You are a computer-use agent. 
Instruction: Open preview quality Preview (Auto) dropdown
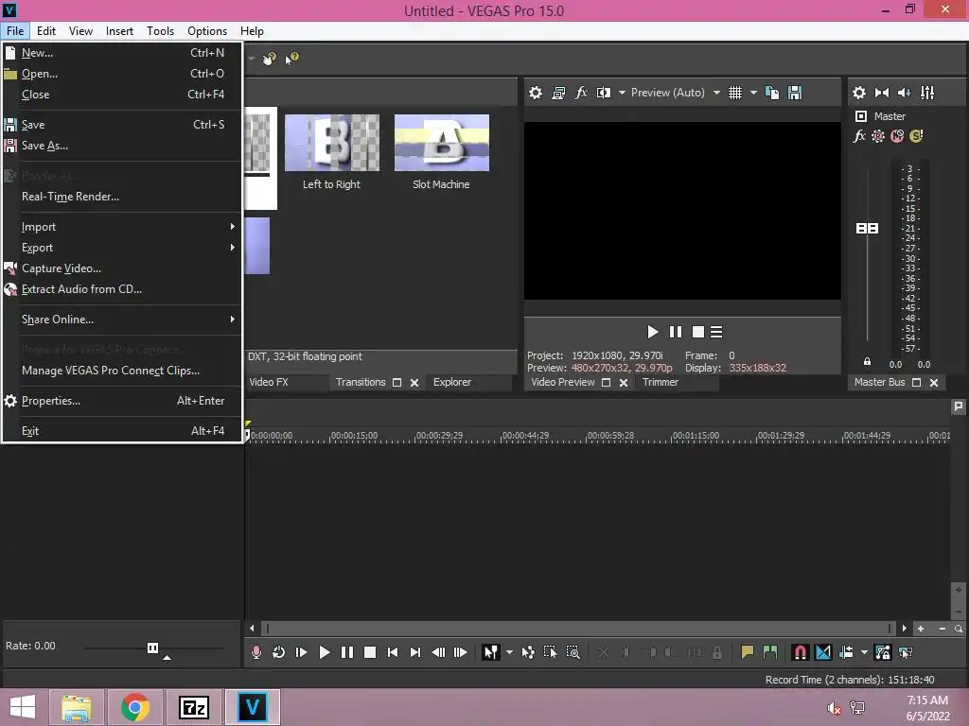pyautogui.click(x=675, y=93)
